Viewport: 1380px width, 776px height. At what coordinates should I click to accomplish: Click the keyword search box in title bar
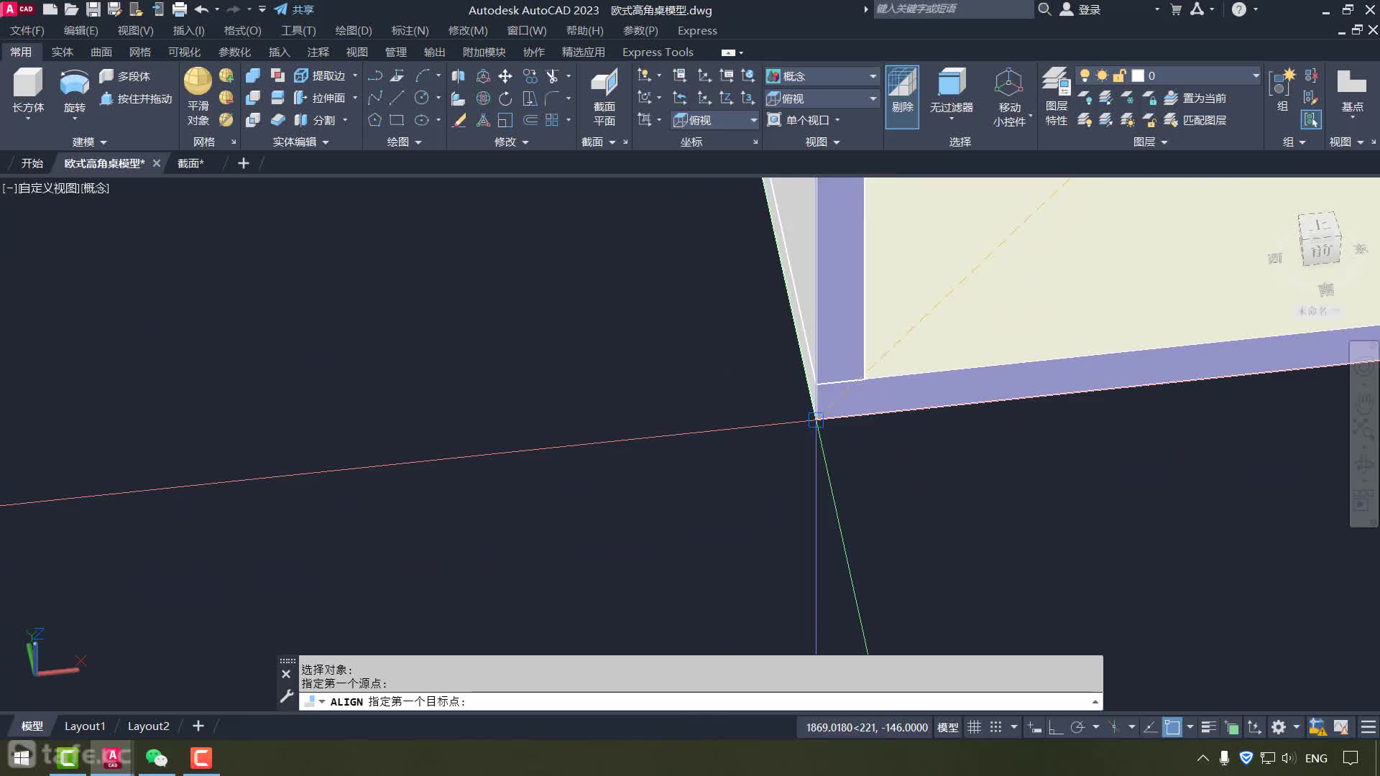[953, 9]
